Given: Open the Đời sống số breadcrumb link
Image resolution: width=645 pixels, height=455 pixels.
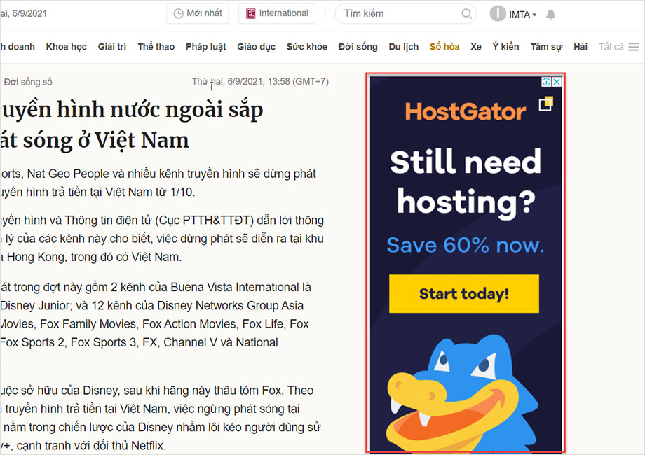Looking at the screenshot, I should click(x=29, y=82).
